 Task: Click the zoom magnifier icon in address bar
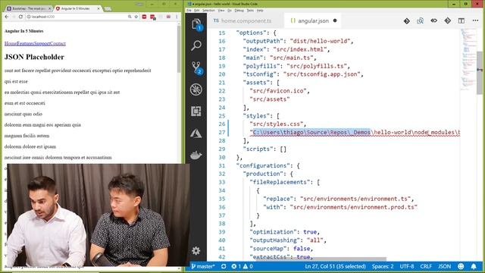(130, 17)
